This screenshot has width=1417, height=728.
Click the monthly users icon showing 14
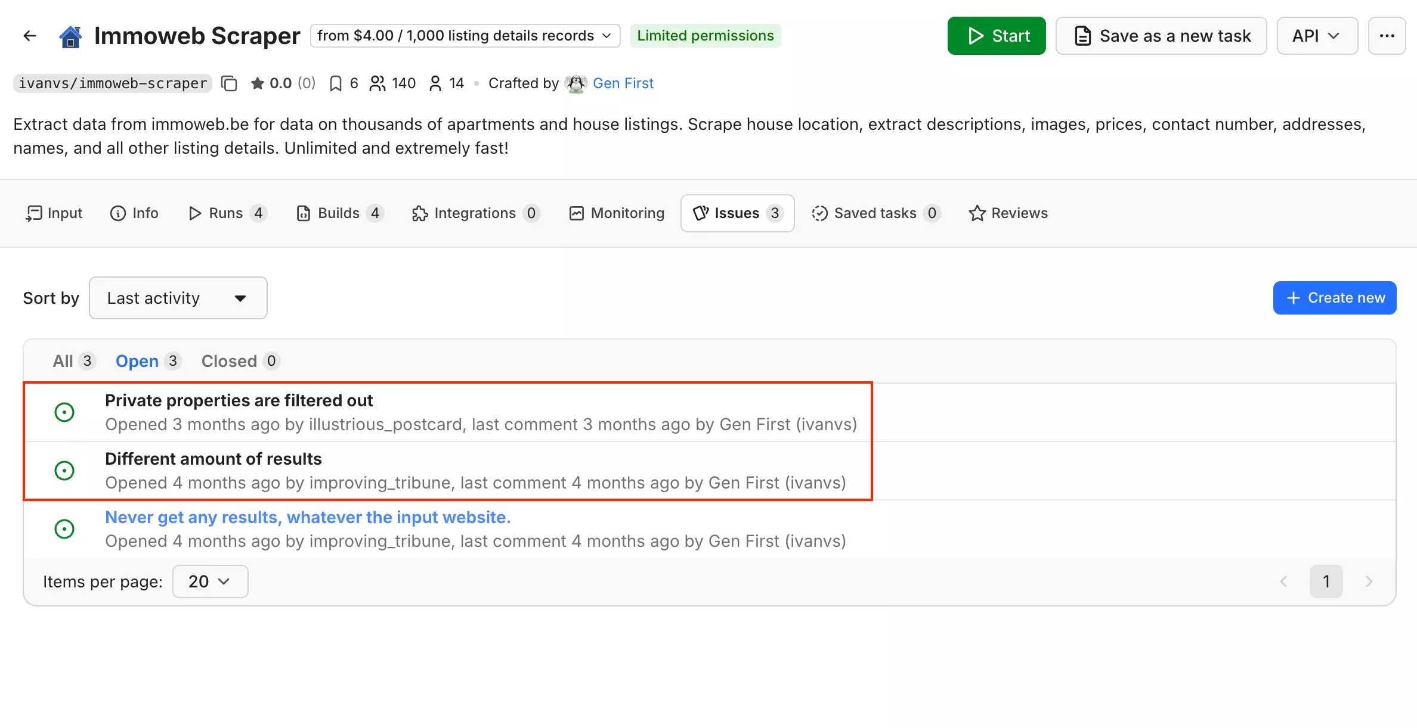[x=435, y=83]
